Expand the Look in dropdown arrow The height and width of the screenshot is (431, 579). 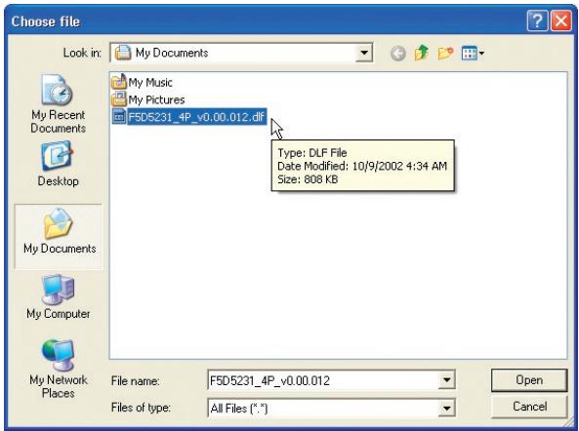[364, 53]
